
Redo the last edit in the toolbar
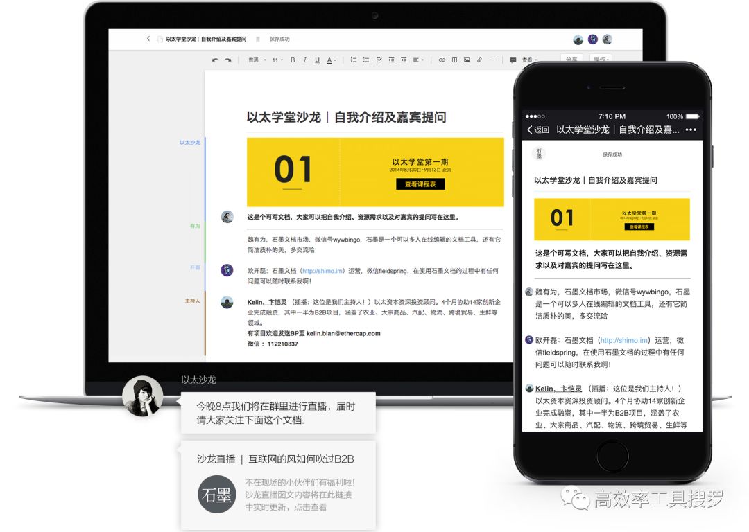point(228,60)
